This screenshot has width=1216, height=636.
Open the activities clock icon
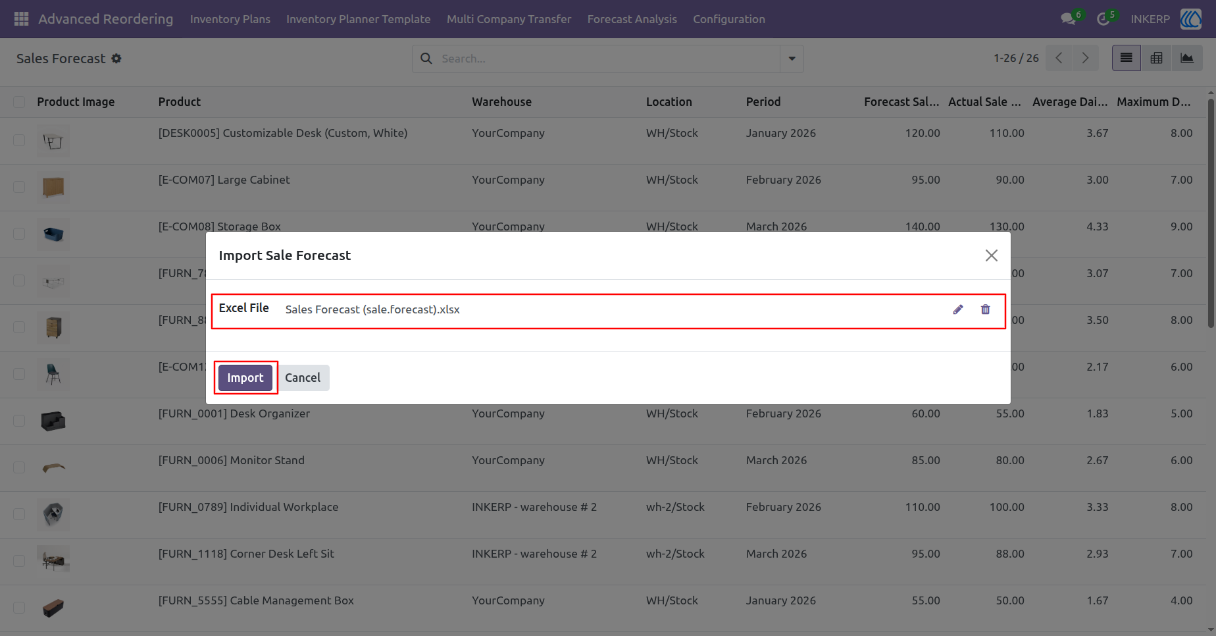point(1103,19)
